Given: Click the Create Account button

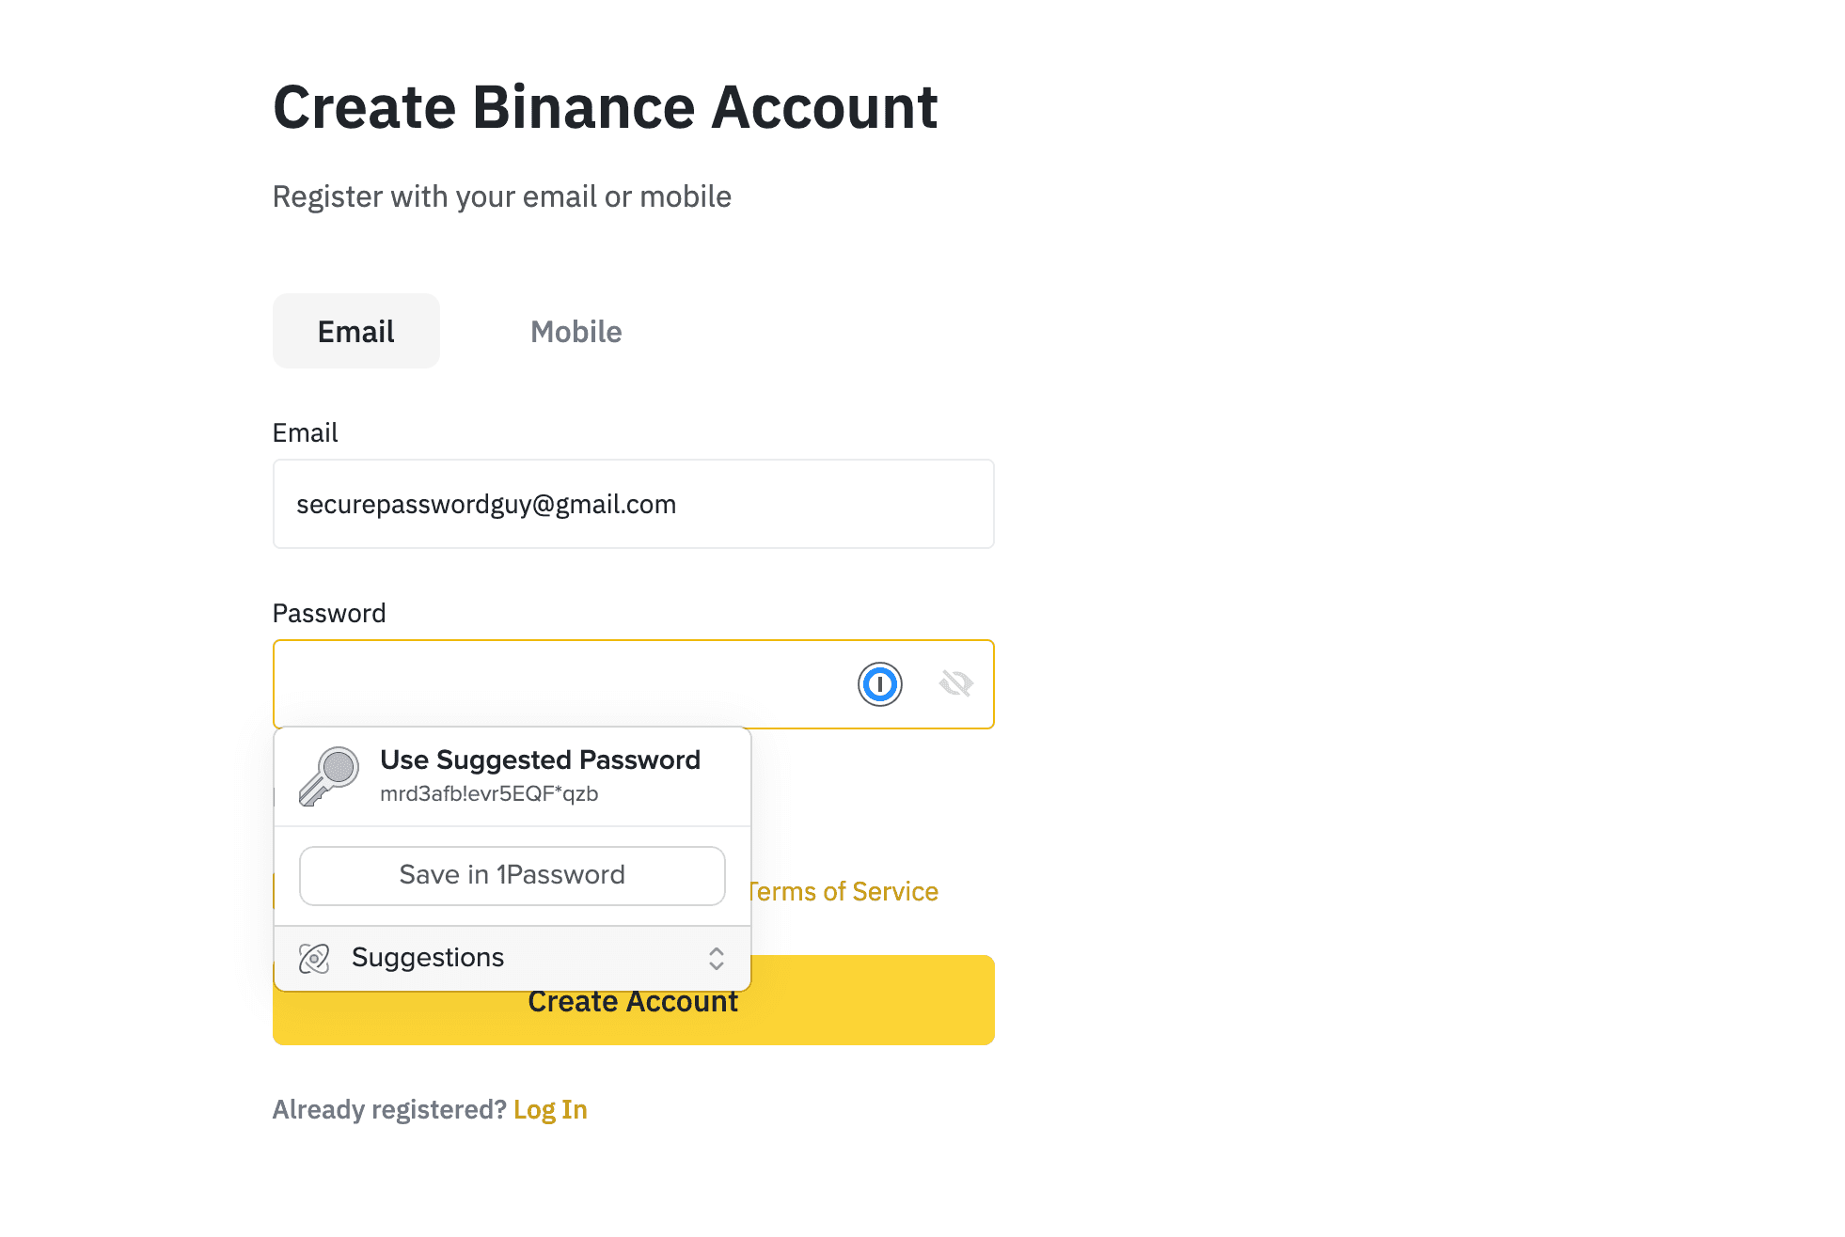Looking at the screenshot, I should tap(633, 999).
